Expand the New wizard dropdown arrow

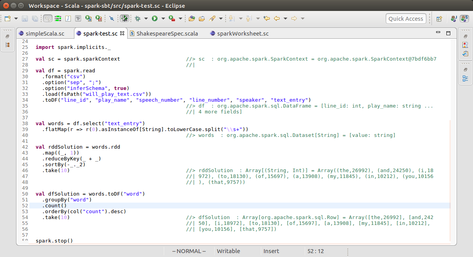[x=16, y=18]
